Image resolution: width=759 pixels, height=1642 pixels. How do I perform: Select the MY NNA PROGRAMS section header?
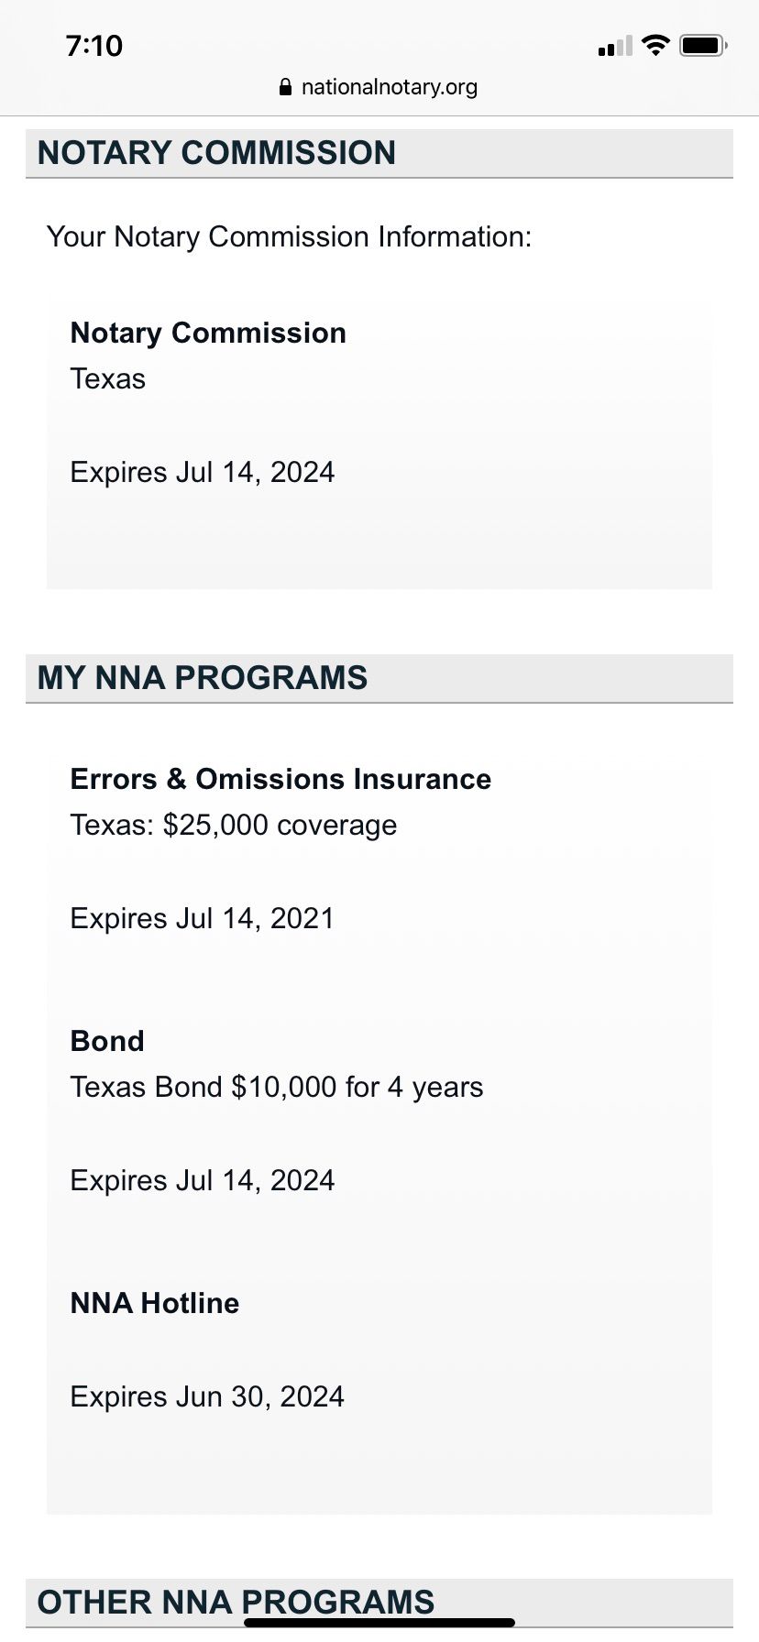tap(379, 678)
